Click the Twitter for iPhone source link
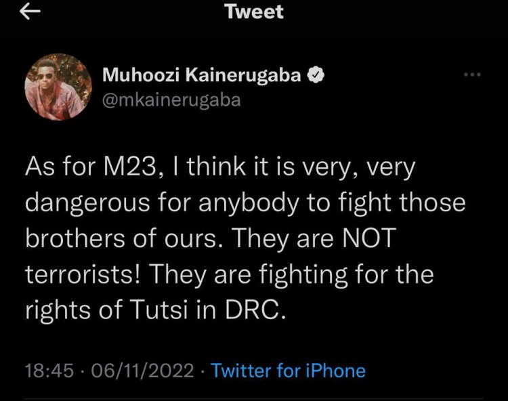 tap(288, 371)
